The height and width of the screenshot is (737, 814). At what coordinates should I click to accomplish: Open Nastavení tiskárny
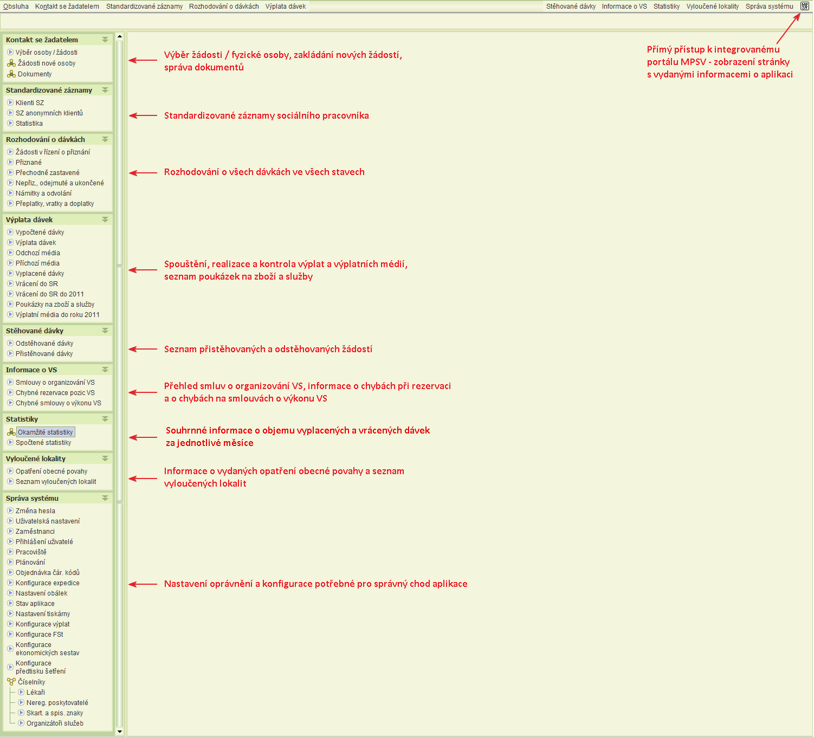coord(43,614)
